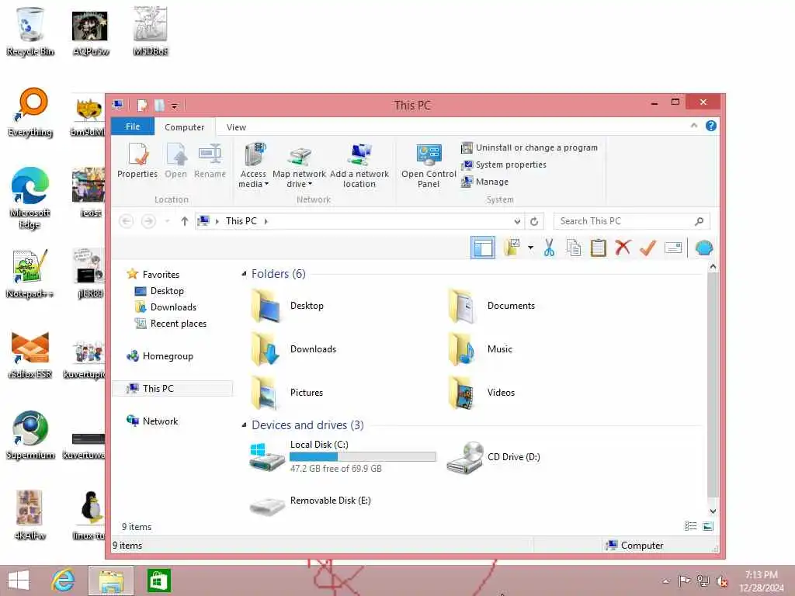Click the Copy toolbar icon

574,248
